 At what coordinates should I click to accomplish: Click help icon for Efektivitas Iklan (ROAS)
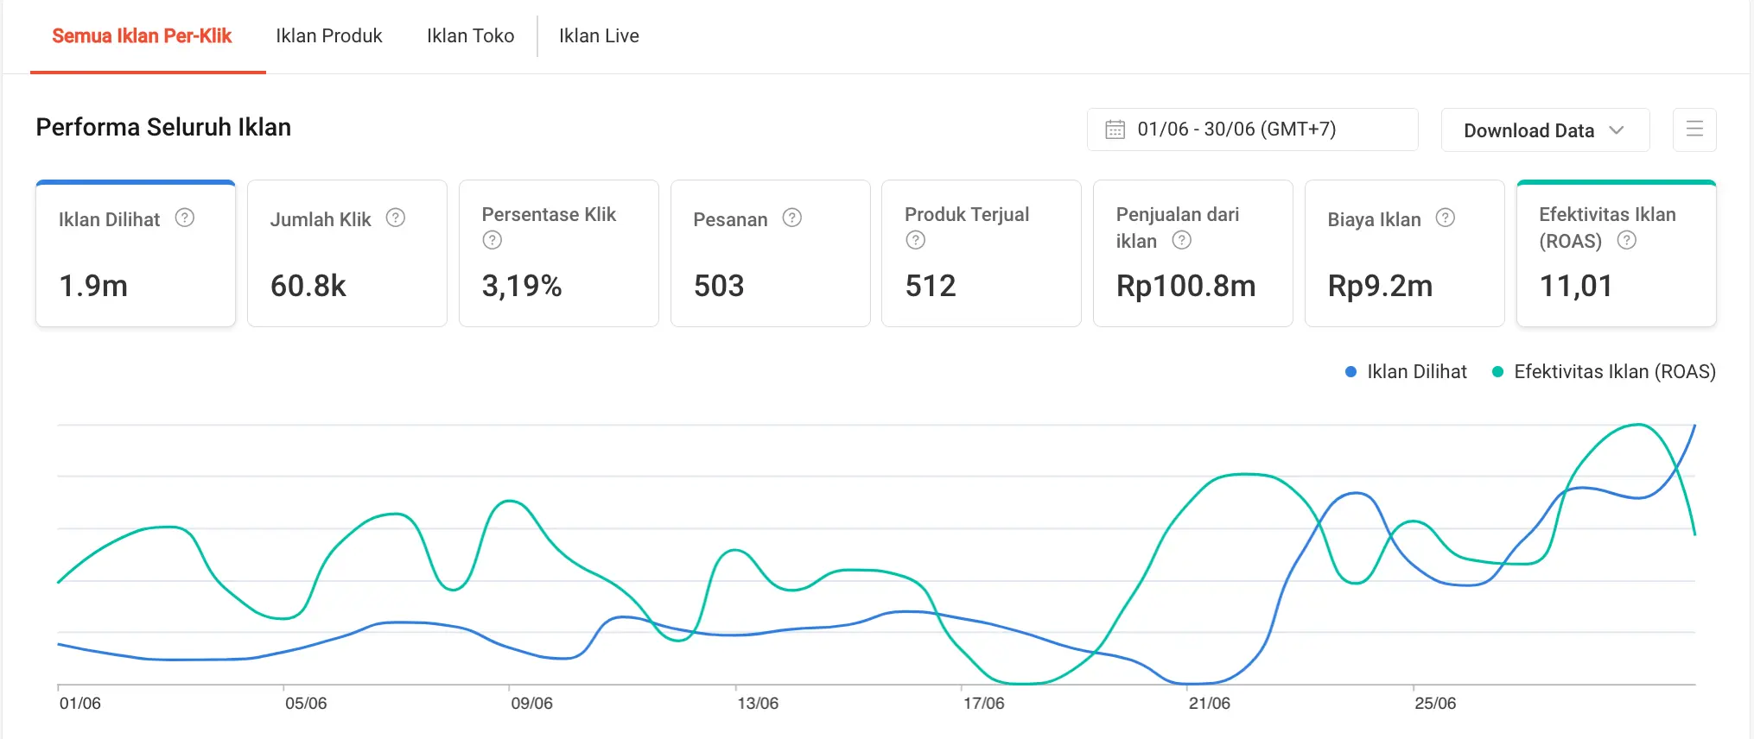(x=1627, y=240)
